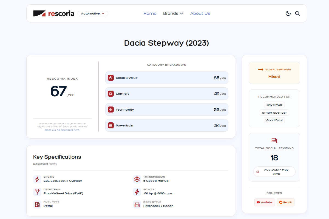Click the Comfort seat icon

tap(111, 94)
